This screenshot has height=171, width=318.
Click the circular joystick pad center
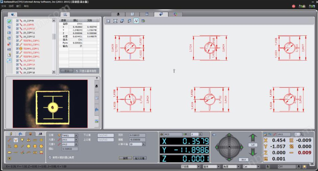click(x=229, y=147)
